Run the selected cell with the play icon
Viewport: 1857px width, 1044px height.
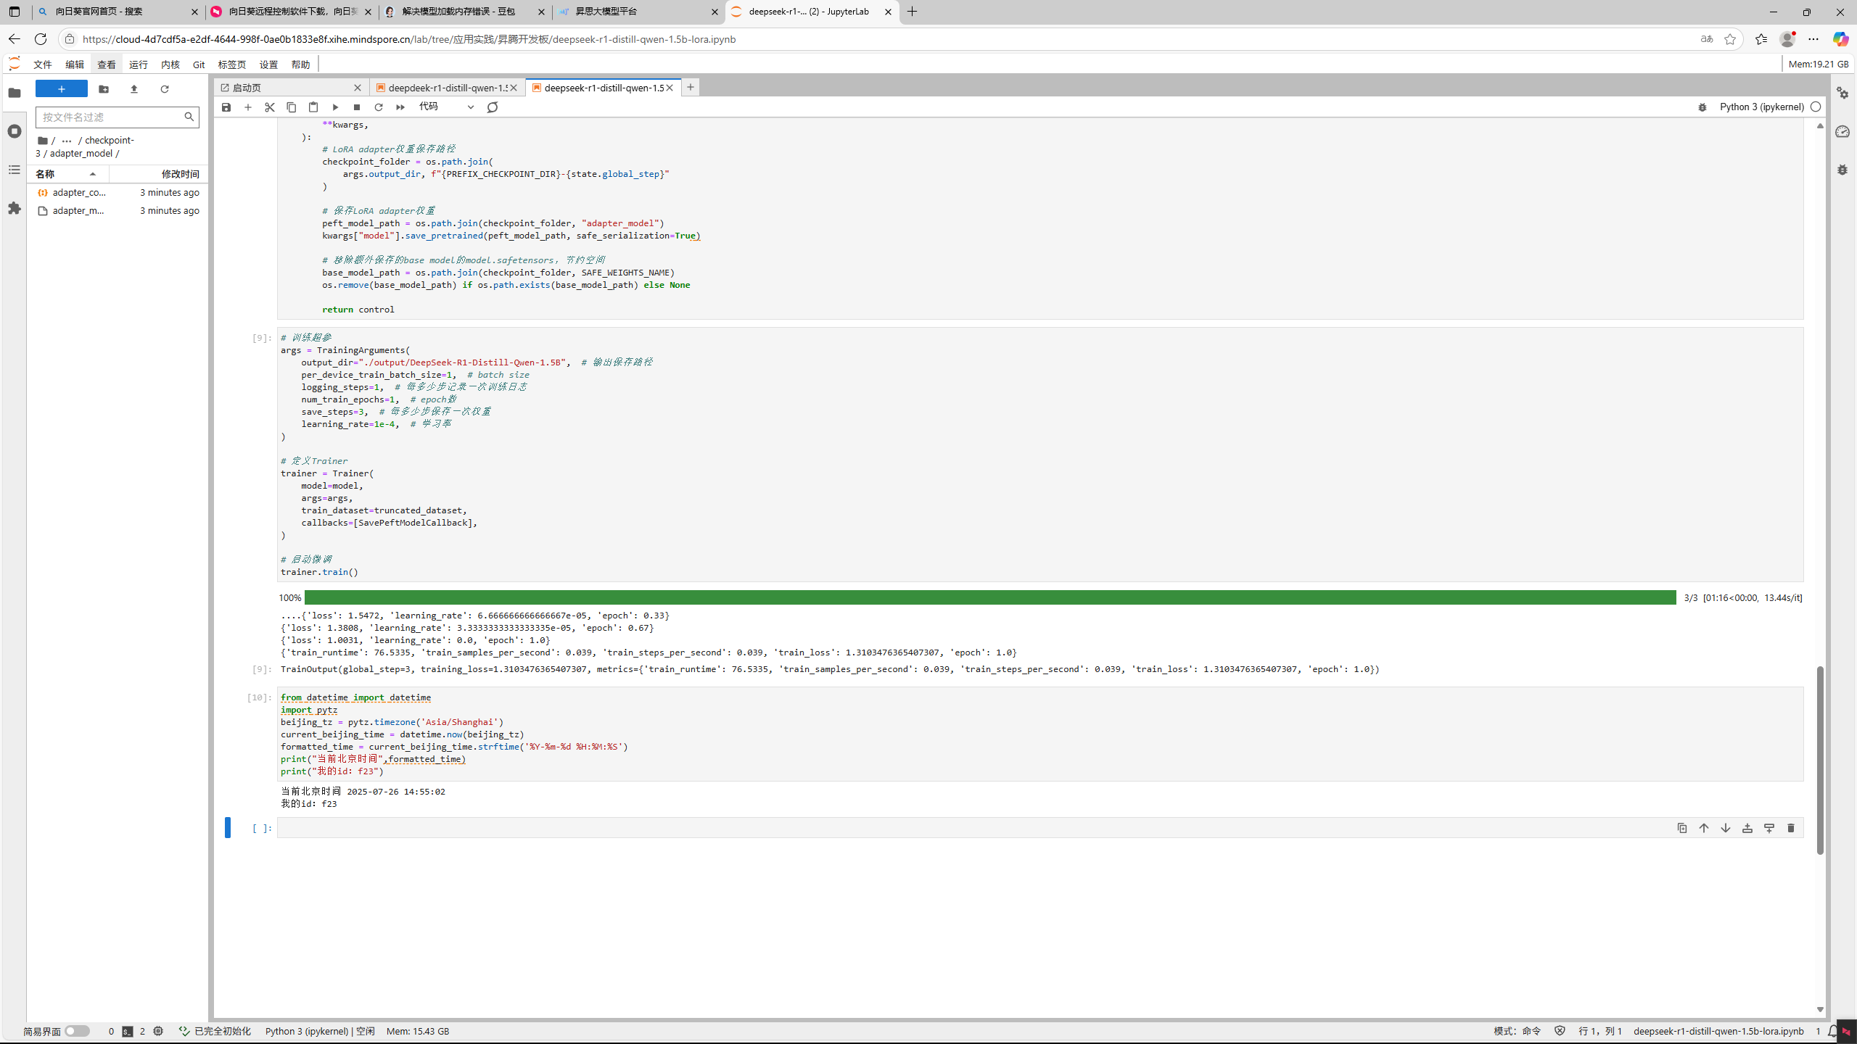(x=335, y=107)
